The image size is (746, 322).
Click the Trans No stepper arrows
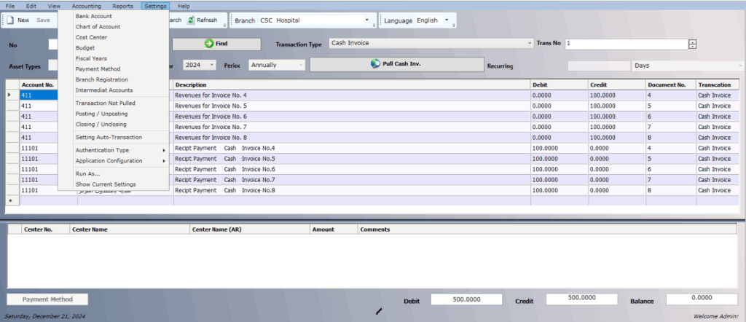692,44
